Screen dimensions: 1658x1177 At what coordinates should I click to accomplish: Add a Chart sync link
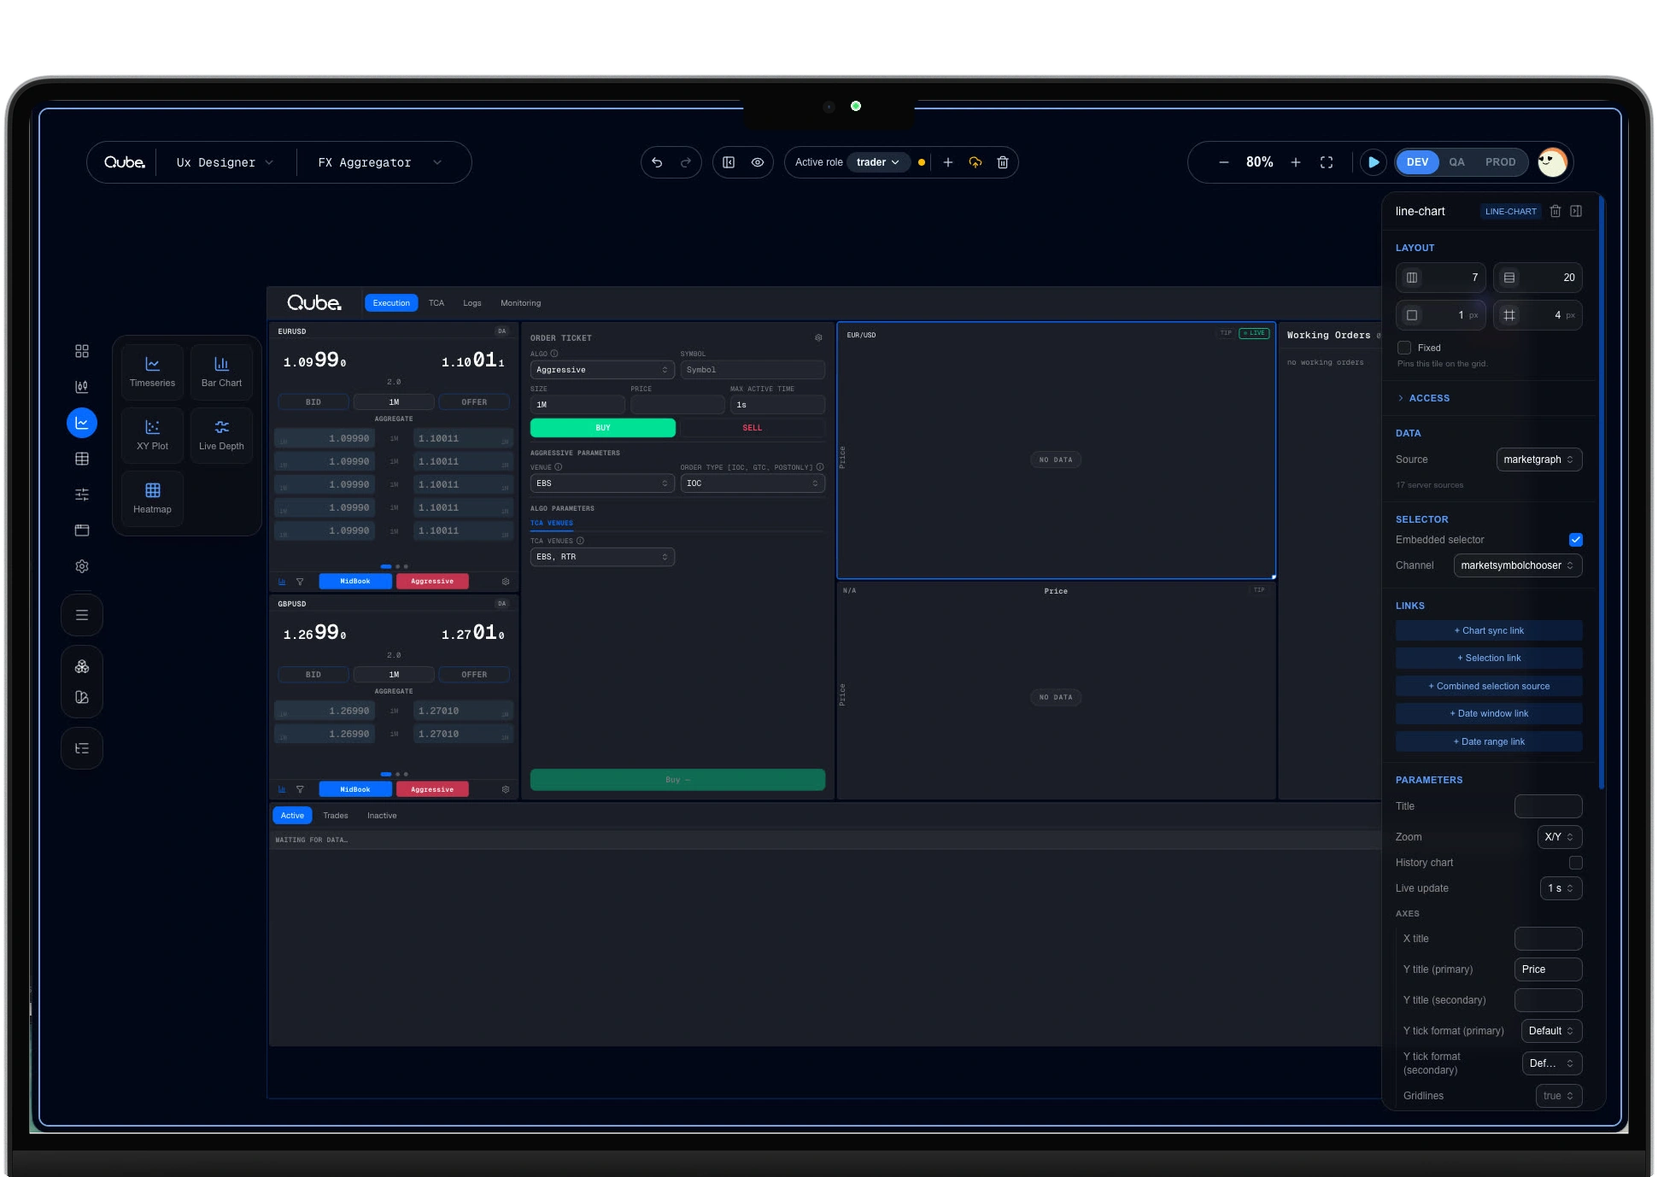tap(1489, 631)
